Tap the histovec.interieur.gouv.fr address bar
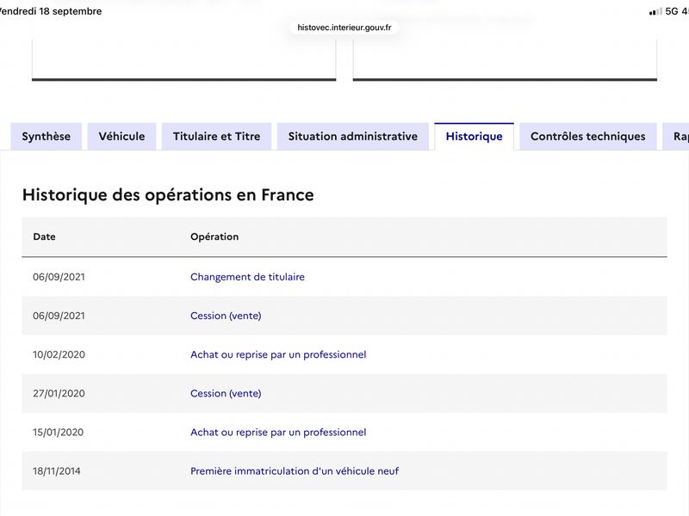This screenshot has width=689, height=516. pos(344,28)
